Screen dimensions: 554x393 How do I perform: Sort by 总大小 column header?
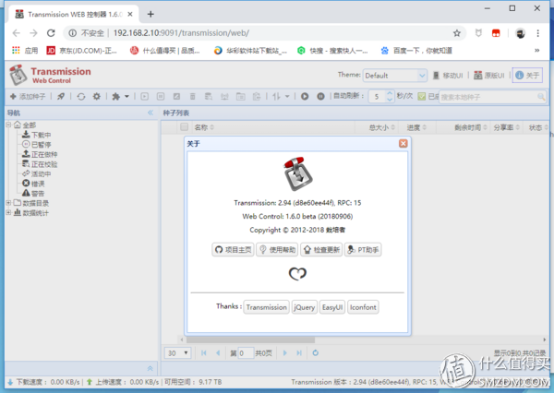coord(381,127)
